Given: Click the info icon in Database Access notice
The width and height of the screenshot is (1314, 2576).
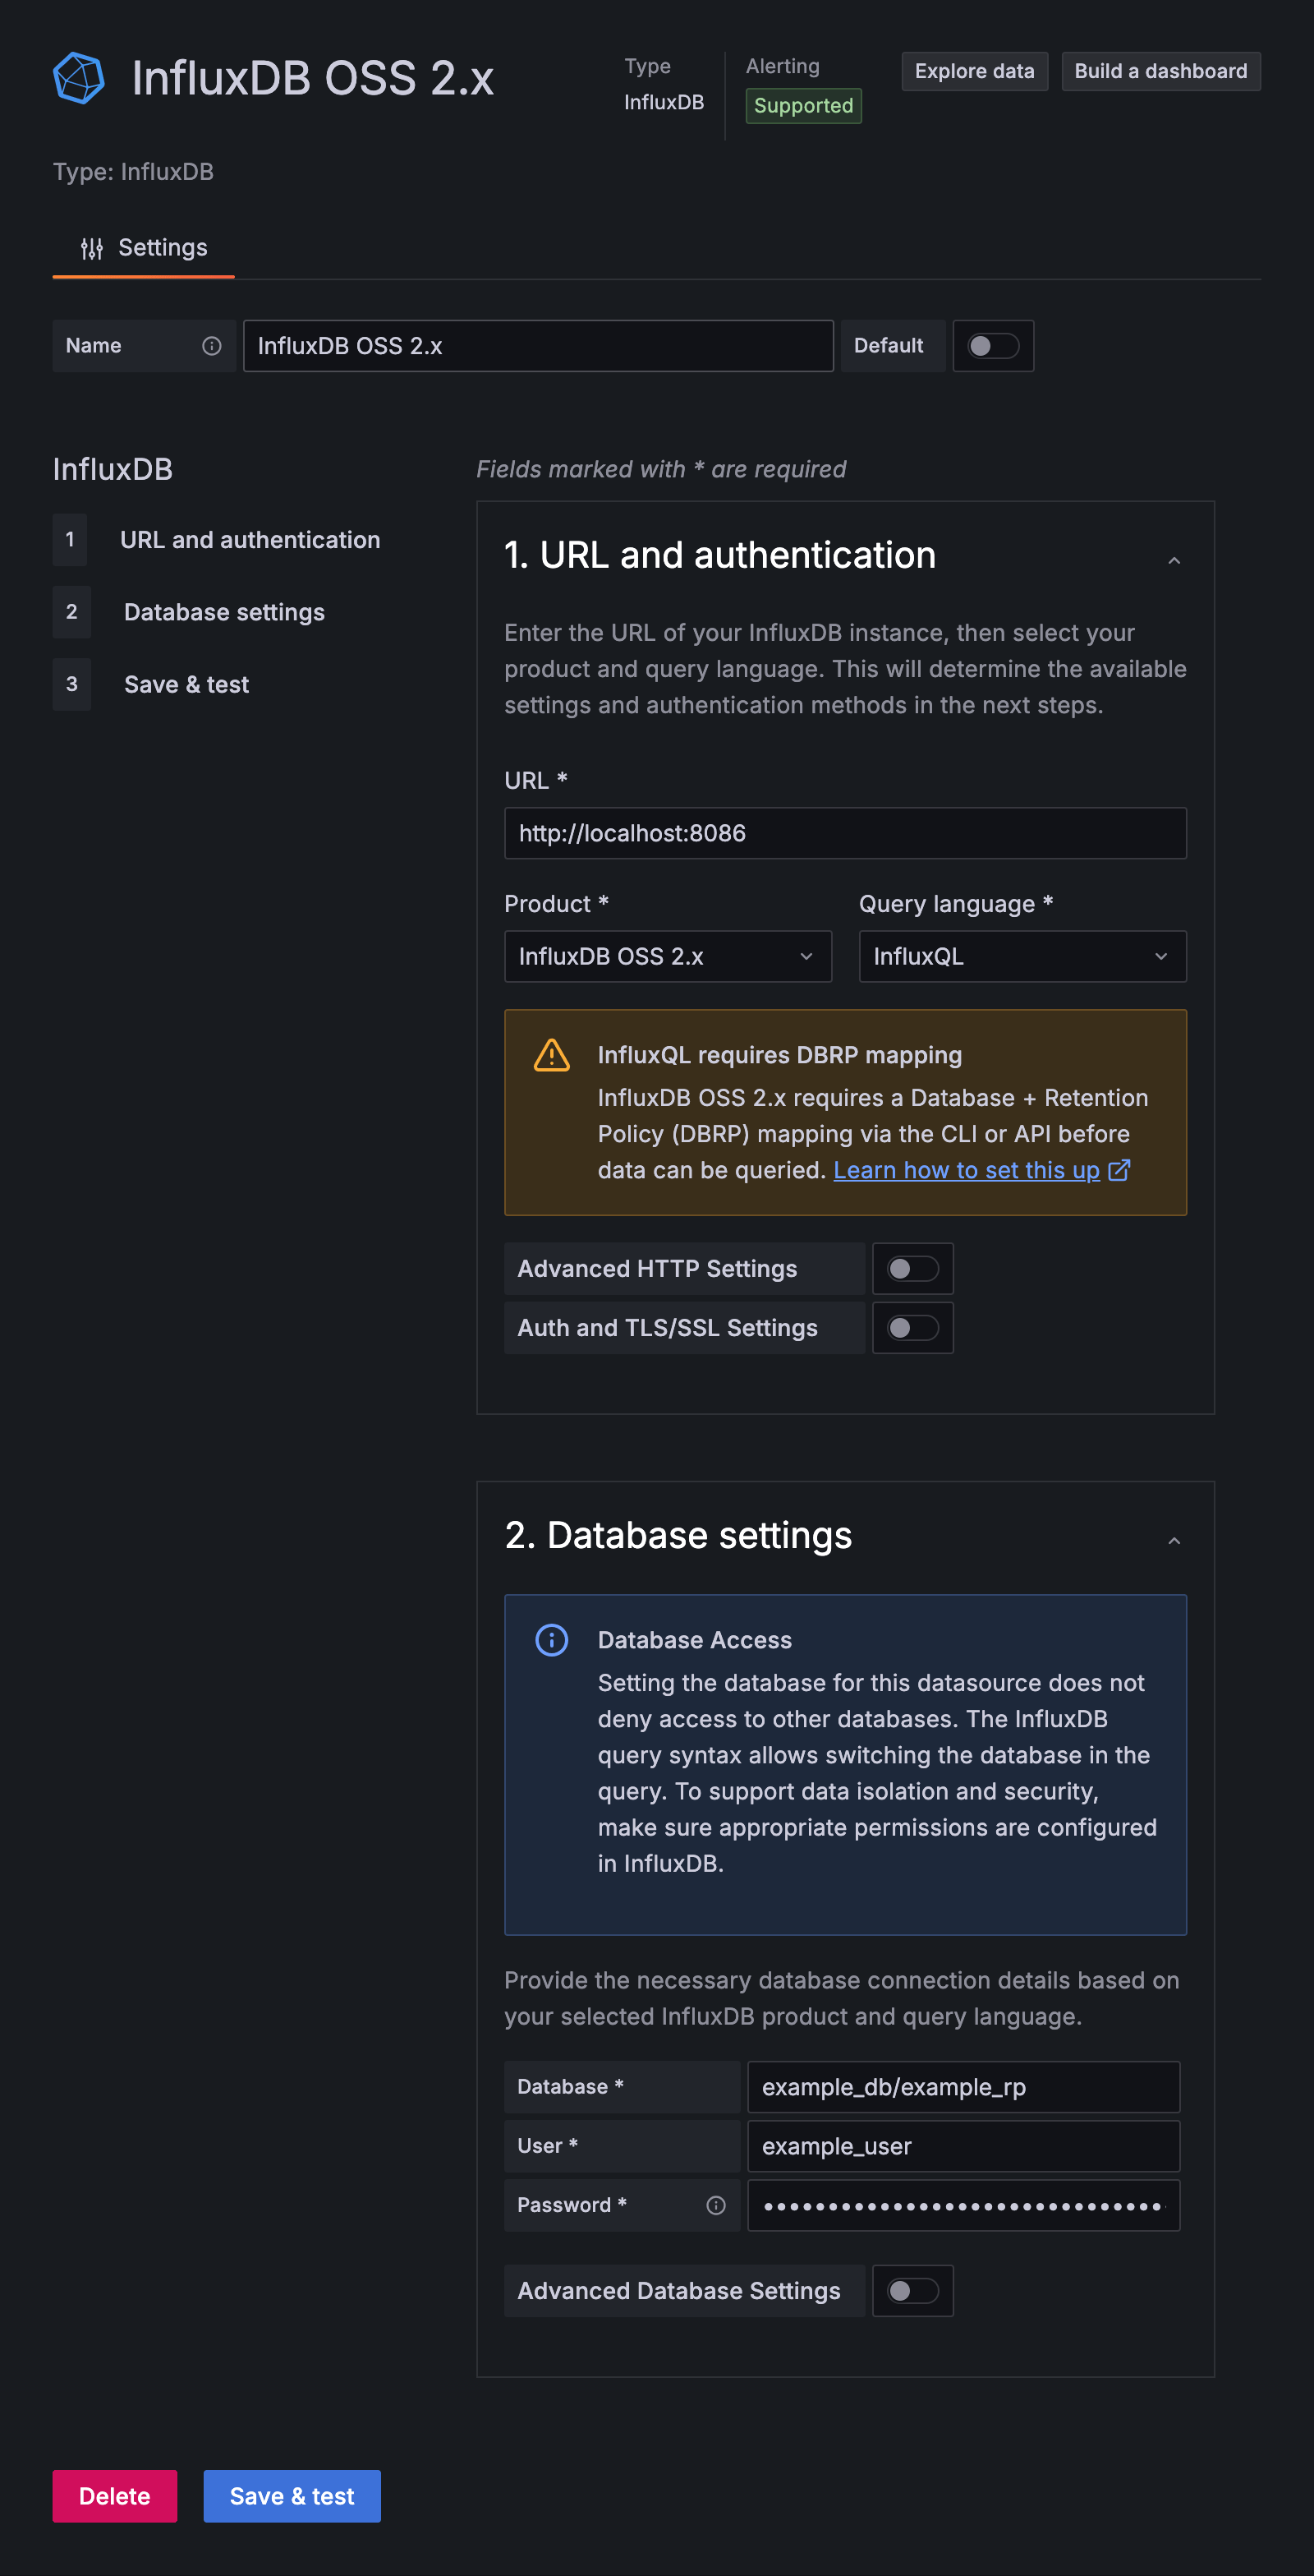Looking at the screenshot, I should (x=552, y=1640).
